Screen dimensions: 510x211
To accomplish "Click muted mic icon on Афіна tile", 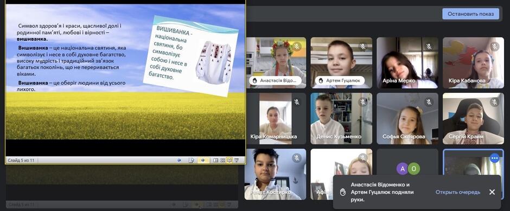I will pos(363,158).
